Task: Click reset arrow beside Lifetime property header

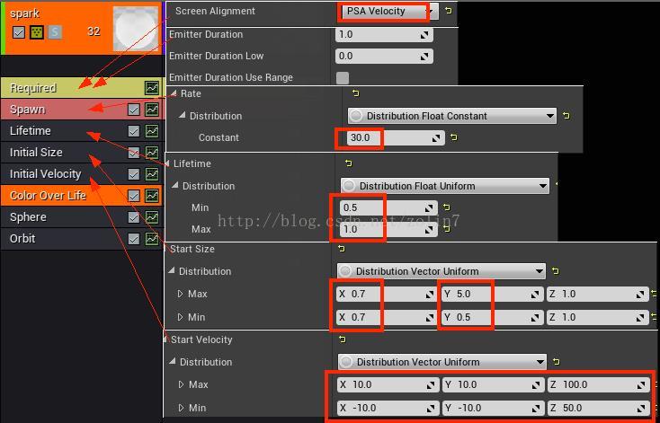Action: coord(349,163)
